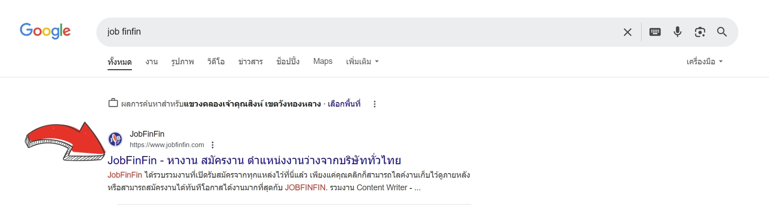Viewport: 769px width, 206px height.
Task: Open the วิดีโอ tab
Action: point(216,62)
